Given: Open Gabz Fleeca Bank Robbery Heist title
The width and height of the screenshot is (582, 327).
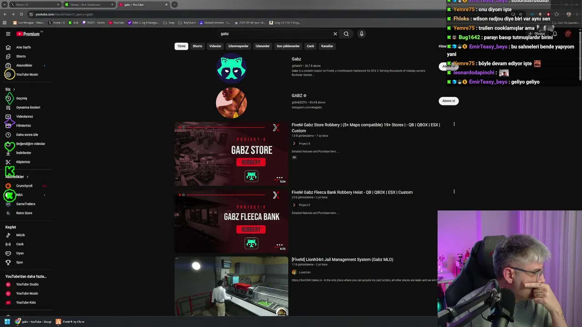Looking at the screenshot, I should [352, 192].
